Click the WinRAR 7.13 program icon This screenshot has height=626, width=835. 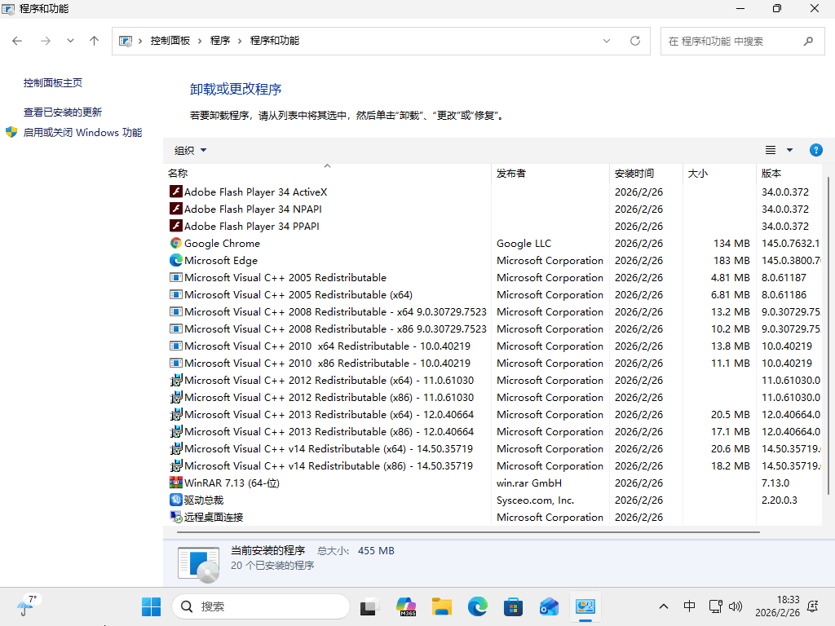click(175, 483)
